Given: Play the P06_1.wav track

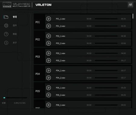Looking at the screenshot, I should click(x=48, y=105).
